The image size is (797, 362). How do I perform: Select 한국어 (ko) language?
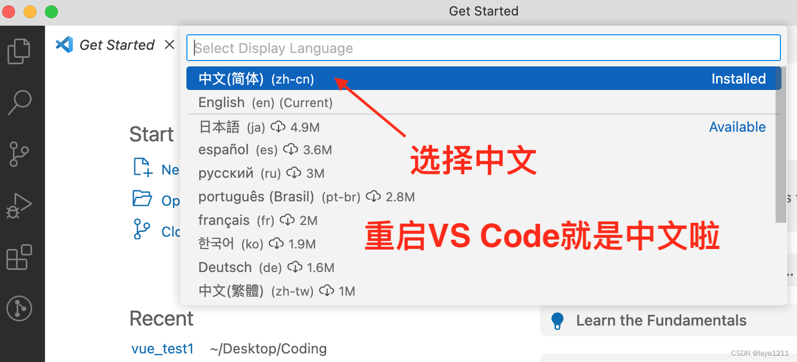tap(484, 244)
